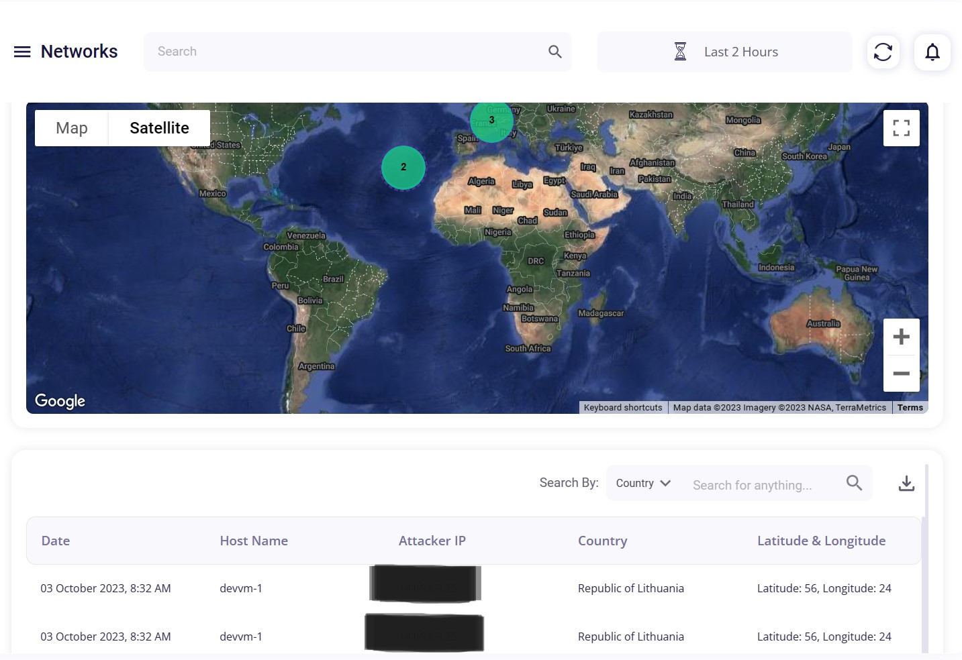962x660 pixels.
Task: Click second row Latitude: 56, Longitude: 24
Action: tap(824, 637)
